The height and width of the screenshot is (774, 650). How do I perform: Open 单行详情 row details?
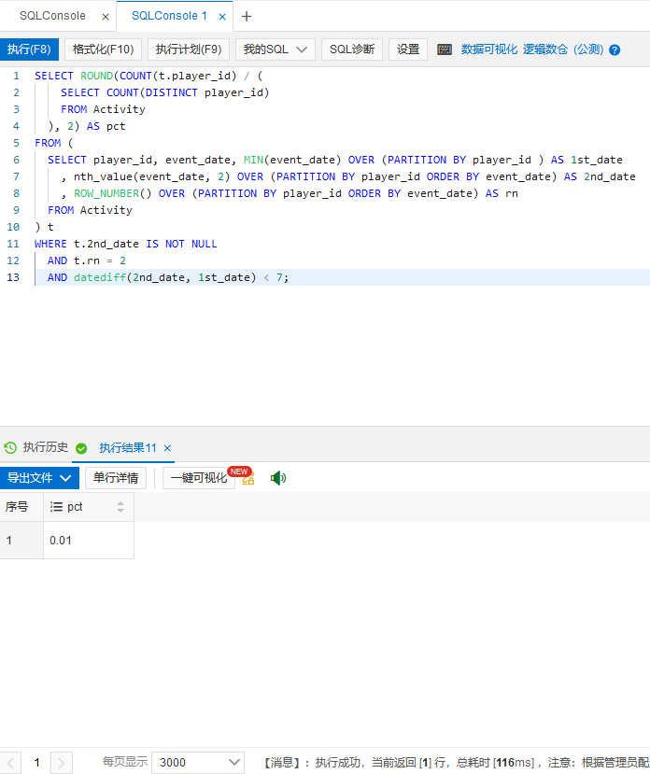(x=116, y=478)
